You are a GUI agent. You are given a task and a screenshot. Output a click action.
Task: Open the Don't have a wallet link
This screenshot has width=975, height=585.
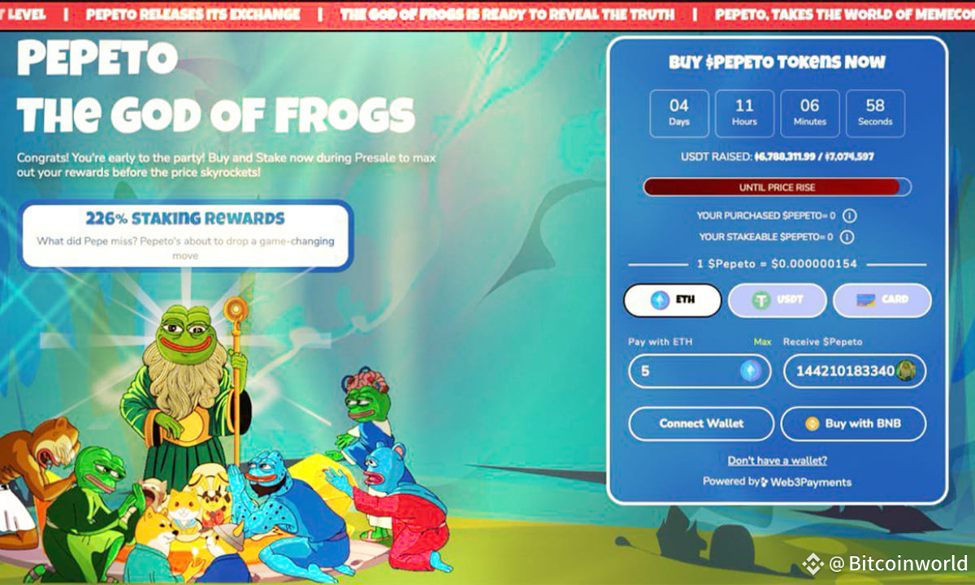click(778, 461)
